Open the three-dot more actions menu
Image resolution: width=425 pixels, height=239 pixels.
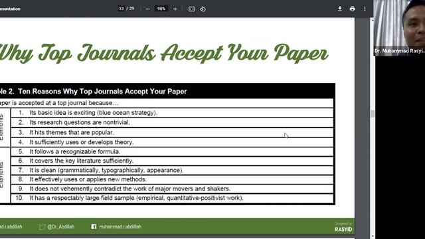pos(365,9)
